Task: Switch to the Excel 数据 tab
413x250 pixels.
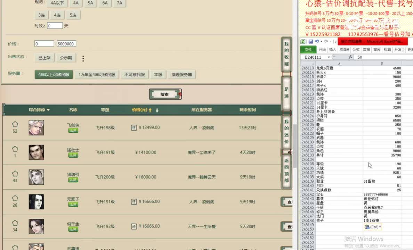Action: coord(366,49)
